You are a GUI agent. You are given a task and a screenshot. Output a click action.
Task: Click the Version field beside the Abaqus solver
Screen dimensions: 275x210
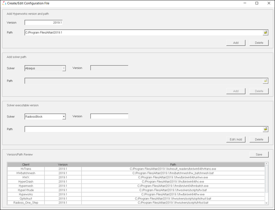[x=109, y=68]
